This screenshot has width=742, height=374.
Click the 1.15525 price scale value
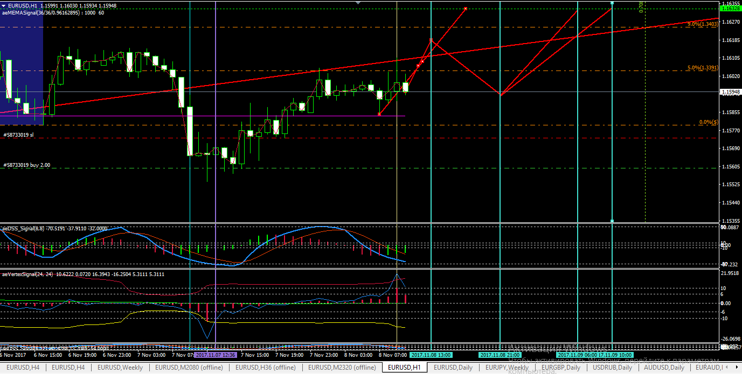pos(731,185)
